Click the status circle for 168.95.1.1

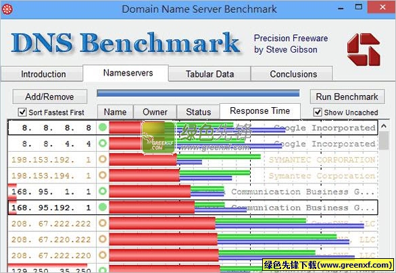tap(103, 191)
